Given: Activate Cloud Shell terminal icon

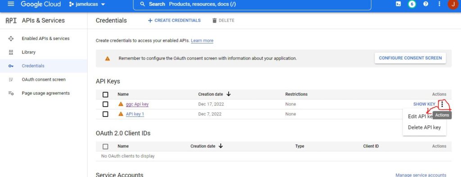Looking at the screenshot, I should 398,4.
